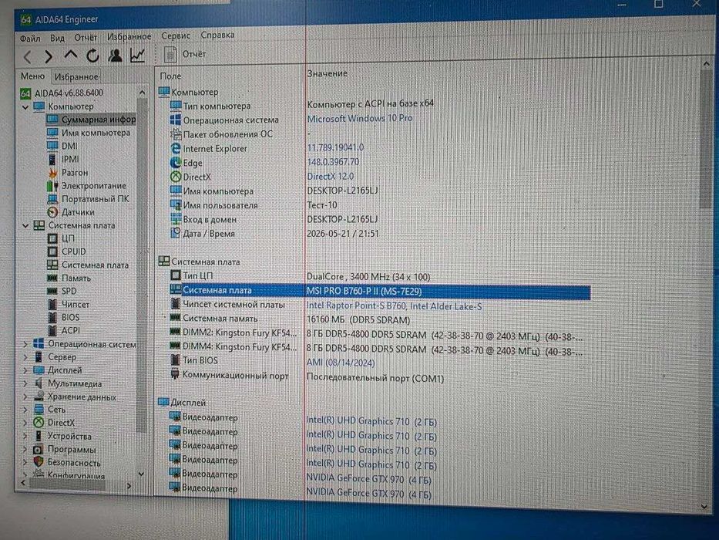
Task: Expand the Операционная система node
Action: (25, 343)
